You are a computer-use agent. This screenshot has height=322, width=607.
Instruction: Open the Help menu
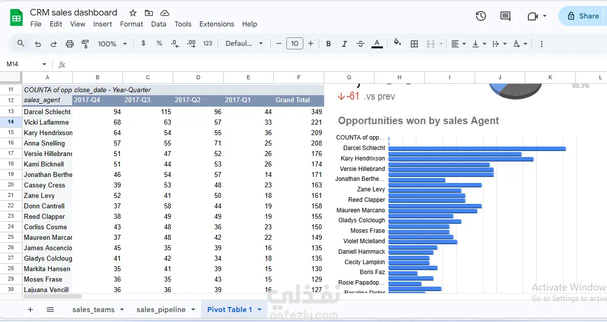pos(249,24)
